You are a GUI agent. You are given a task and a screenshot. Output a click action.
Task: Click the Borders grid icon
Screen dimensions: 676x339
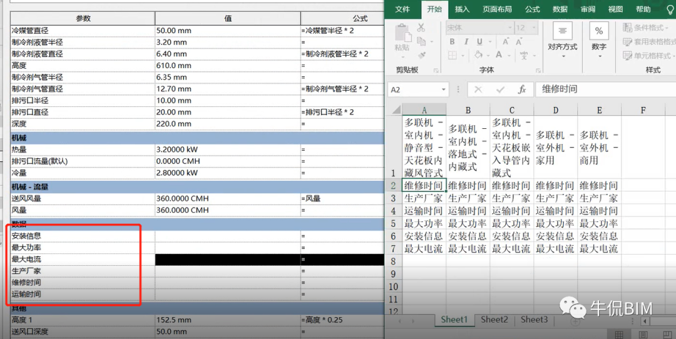452,54
